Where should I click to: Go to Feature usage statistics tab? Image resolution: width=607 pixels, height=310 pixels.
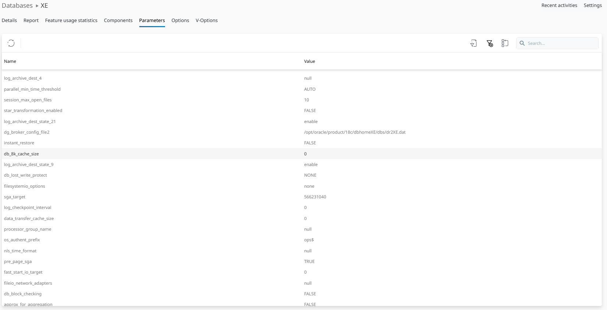(x=71, y=21)
